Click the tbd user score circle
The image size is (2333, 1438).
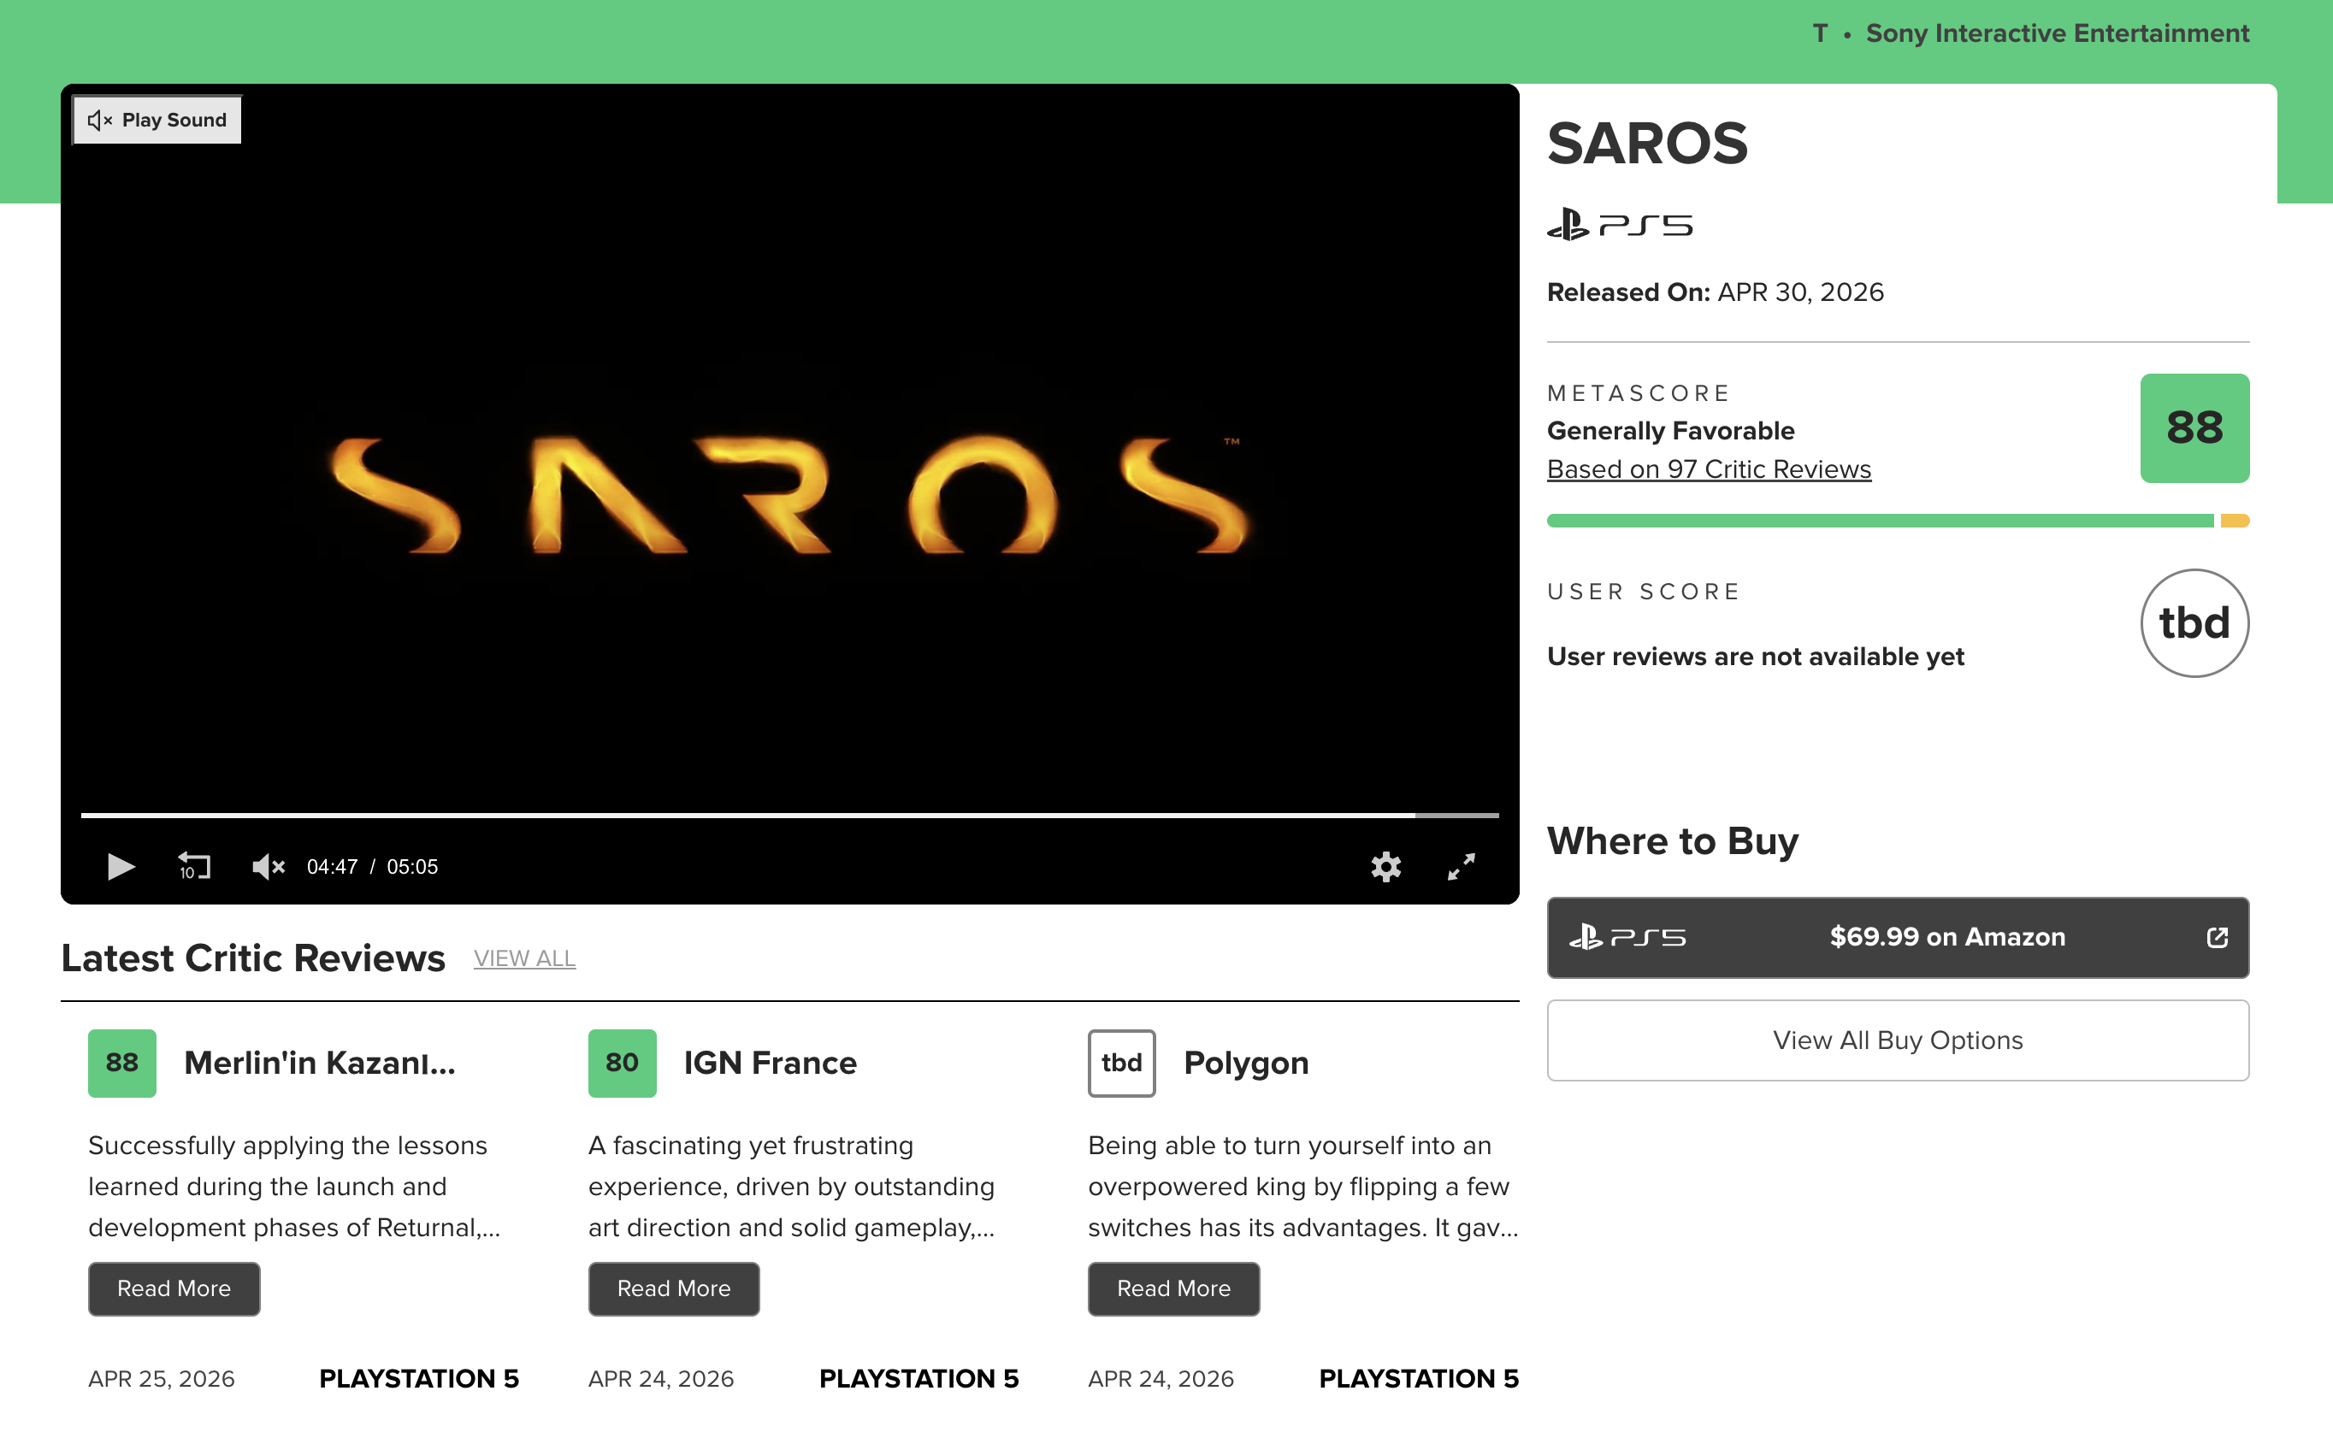tap(2194, 623)
